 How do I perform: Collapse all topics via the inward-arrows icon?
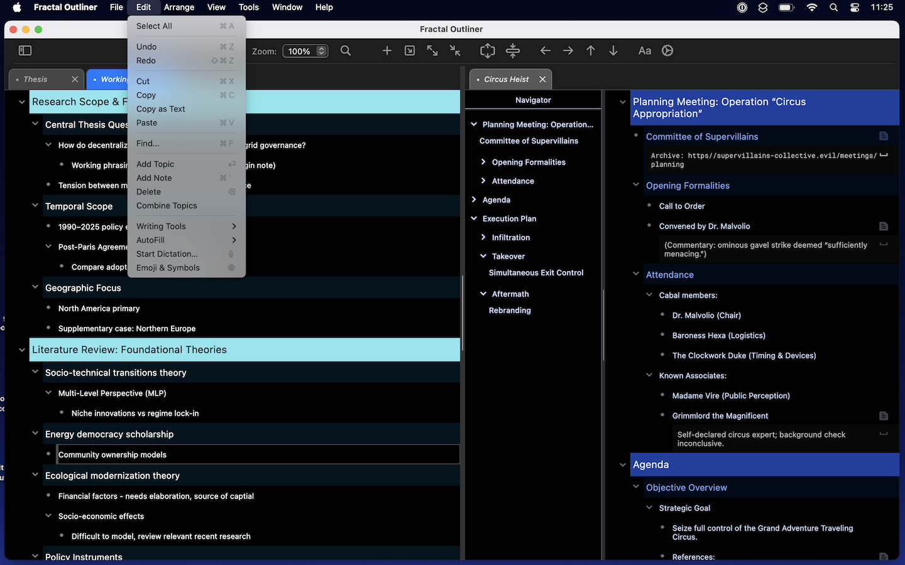454,50
